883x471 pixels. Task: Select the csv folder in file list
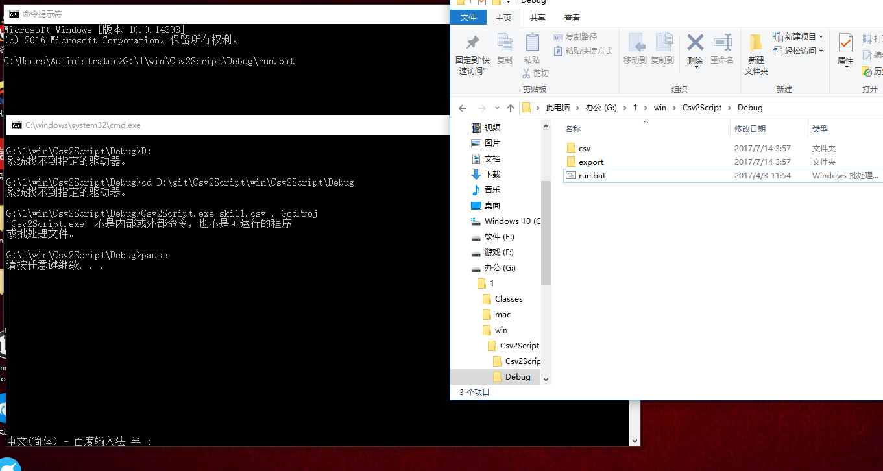[x=585, y=148]
